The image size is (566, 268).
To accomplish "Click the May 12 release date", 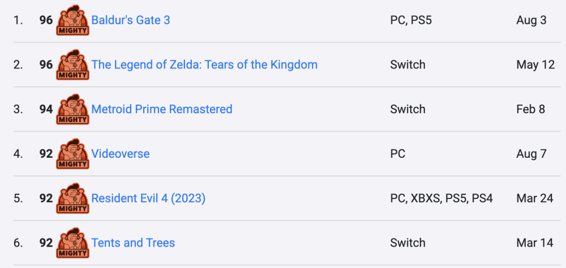I will 535,64.
